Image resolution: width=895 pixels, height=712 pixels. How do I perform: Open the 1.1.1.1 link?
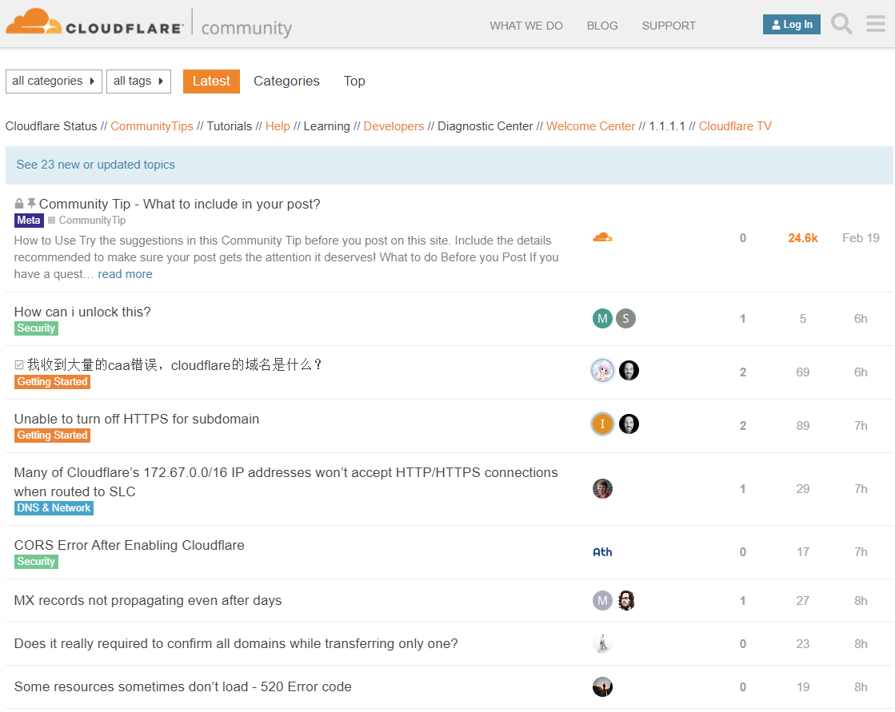click(667, 126)
